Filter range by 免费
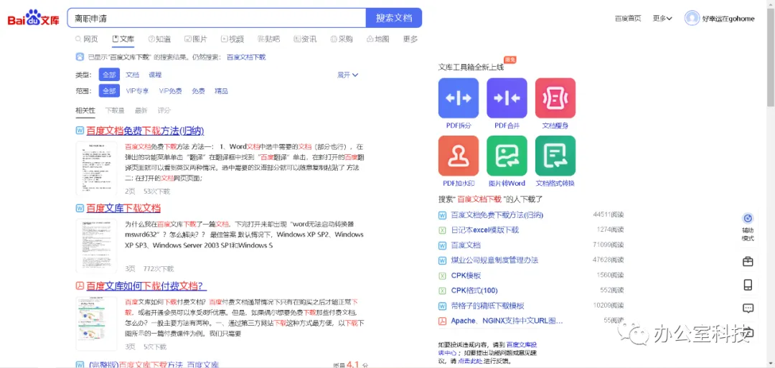 tap(199, 91)
